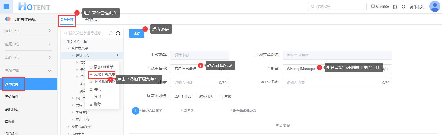This screenshot has width=442, height=135.
Task: Click the fullscreen icon in the header
Action: 395,7
